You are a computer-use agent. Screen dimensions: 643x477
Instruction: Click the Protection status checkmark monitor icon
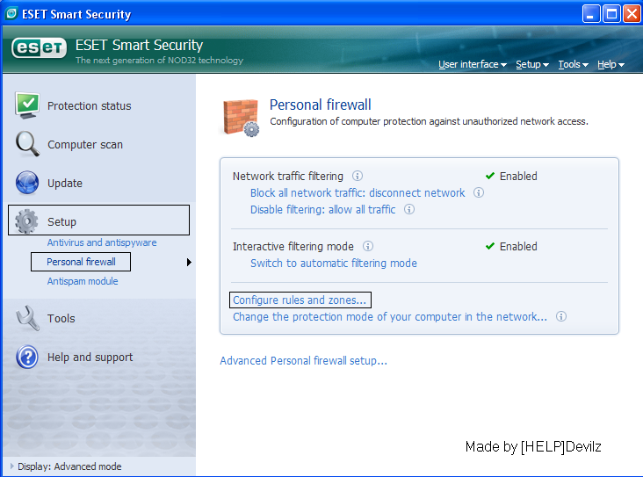[27, 105]
